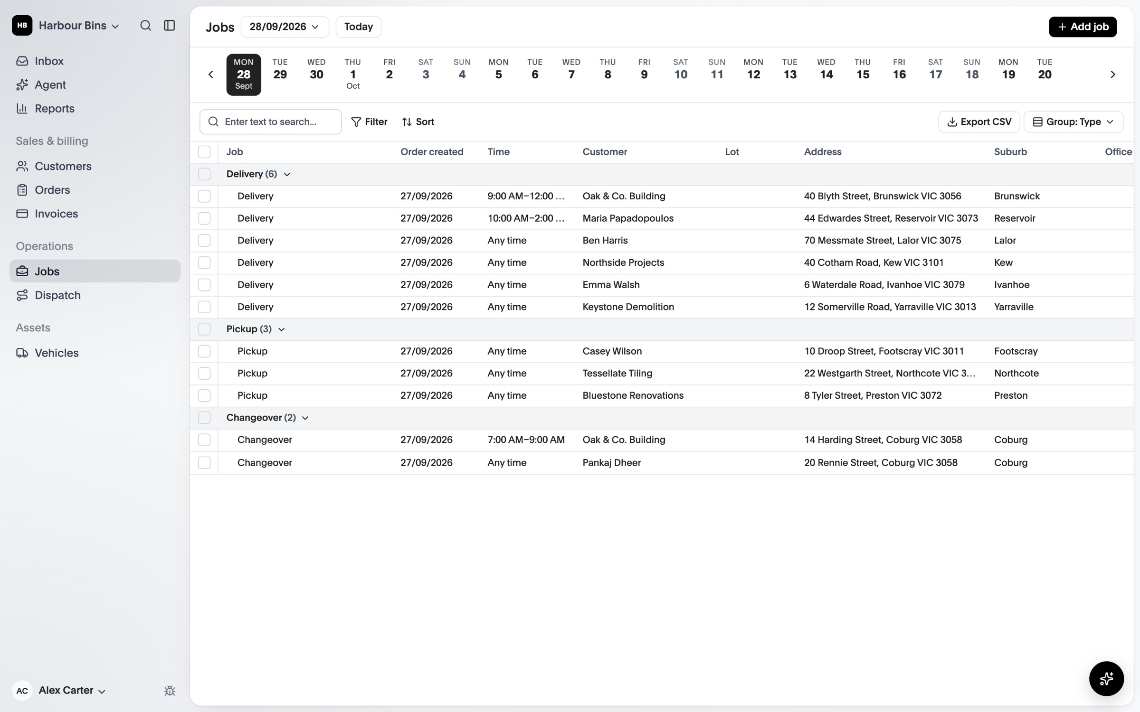
Task: Go to previous dates arrow
Action: tap(210, 75)
